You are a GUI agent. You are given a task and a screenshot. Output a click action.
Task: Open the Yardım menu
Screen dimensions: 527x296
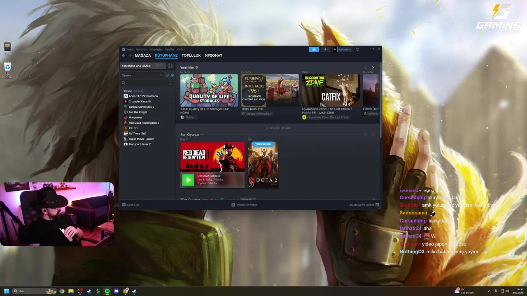click(181, 49)
